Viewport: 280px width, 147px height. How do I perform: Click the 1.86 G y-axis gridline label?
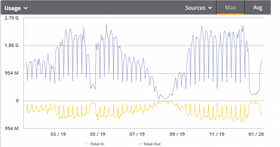point(11,45)
